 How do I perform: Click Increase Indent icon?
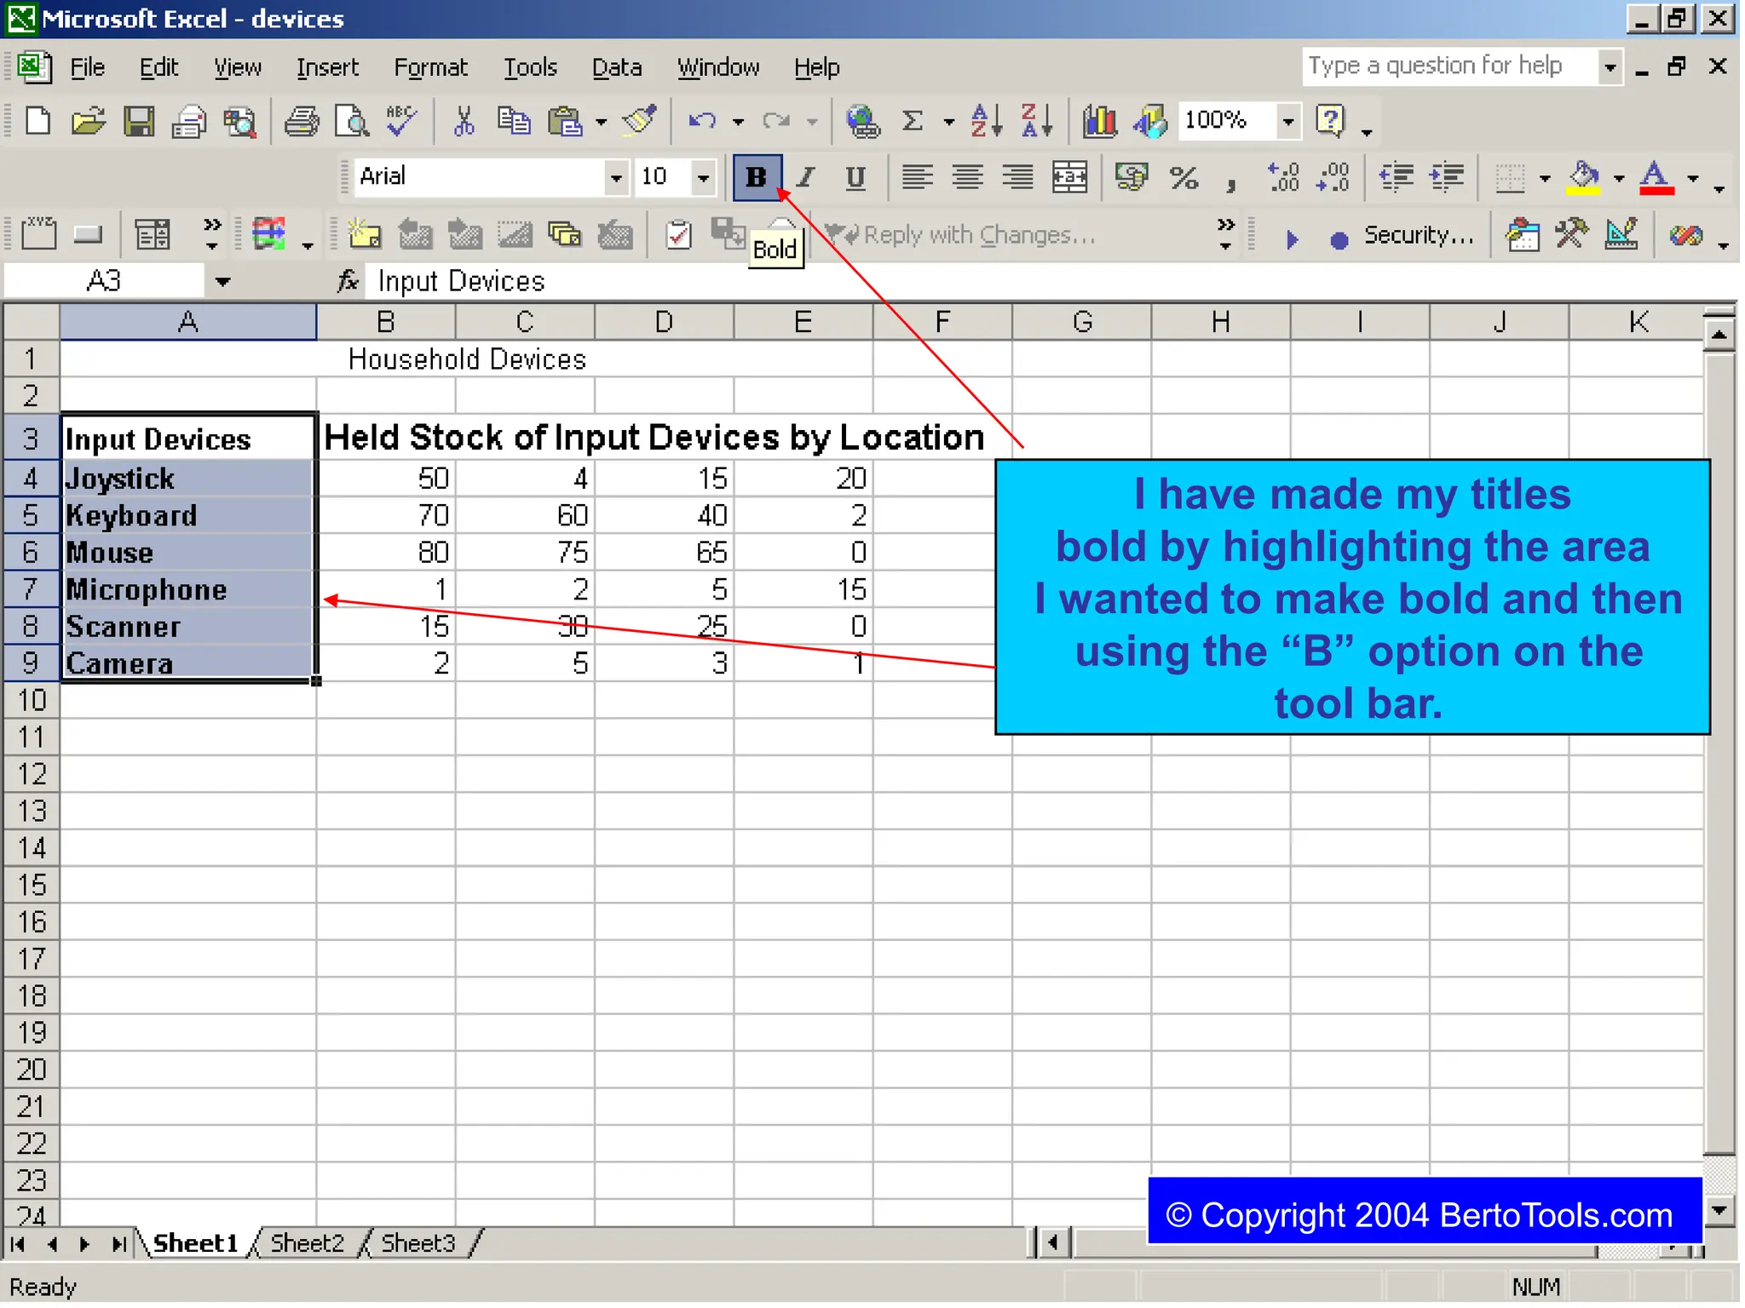coord(1446,177)
